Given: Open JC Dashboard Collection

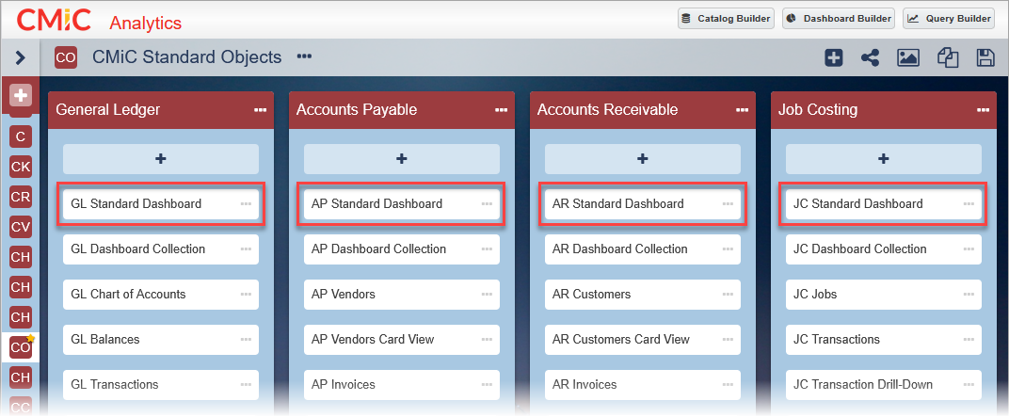Looking at the screenshot, I should coord(884,249).
